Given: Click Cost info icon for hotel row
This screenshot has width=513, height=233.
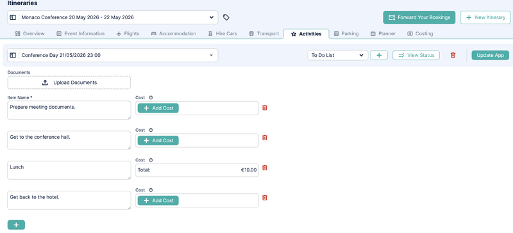Looking at the screenshot, I should [x=151, y=190].
